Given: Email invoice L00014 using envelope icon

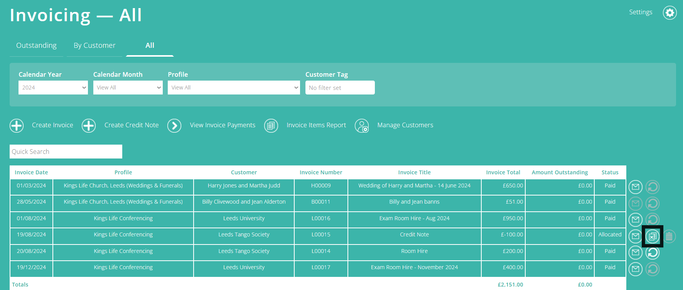Looking at the screenshot, I should [636, 253].
